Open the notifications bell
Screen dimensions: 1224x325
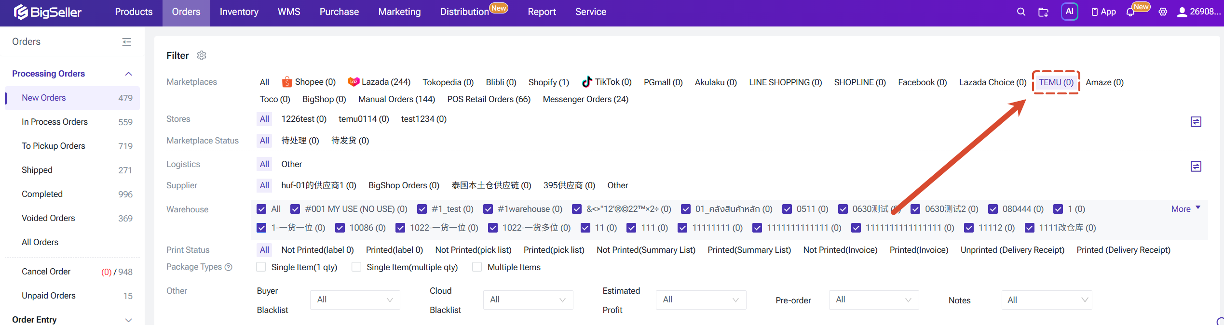(1130, 12)
